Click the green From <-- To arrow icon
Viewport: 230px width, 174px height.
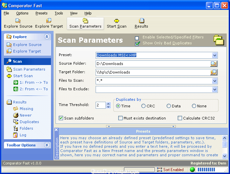pyautogui.click(x=16, y=89)
